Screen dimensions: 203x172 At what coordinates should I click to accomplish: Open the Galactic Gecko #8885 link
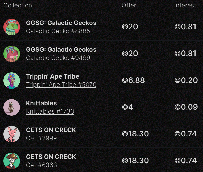pos(58,31)
